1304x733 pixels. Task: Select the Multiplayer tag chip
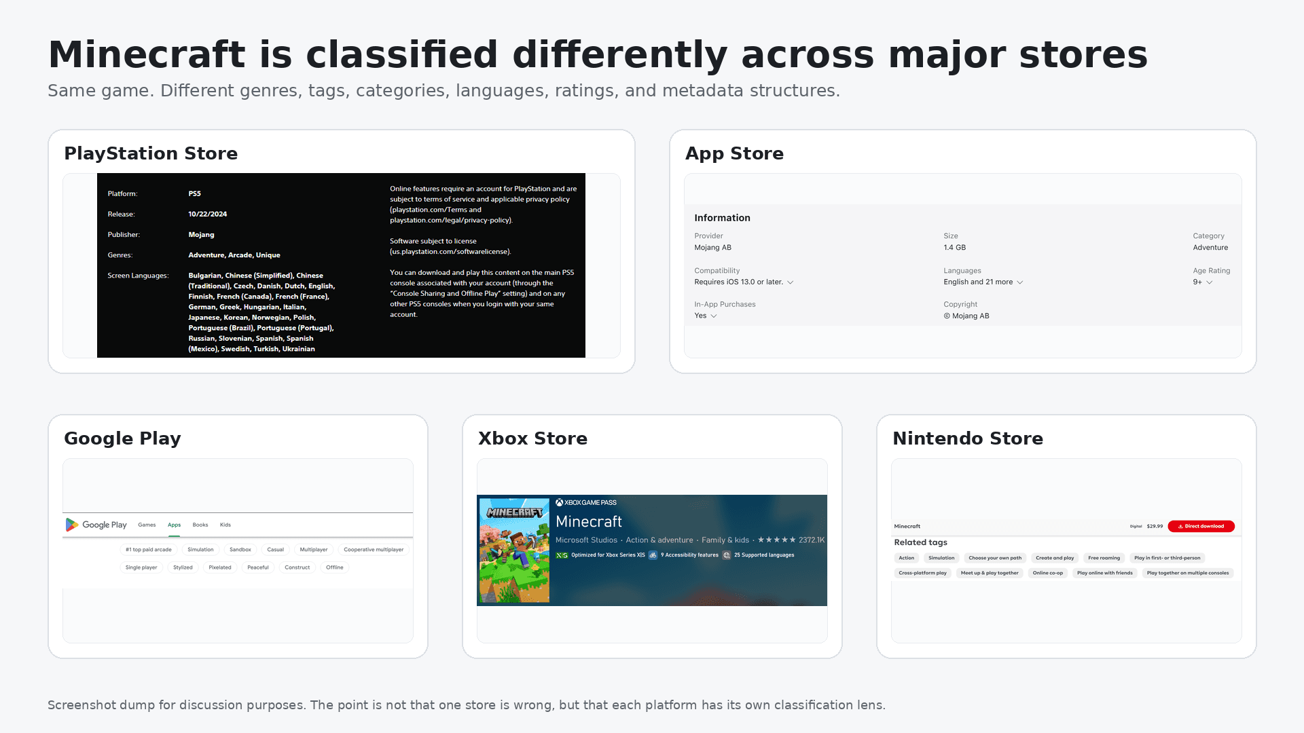coord(314,550)
